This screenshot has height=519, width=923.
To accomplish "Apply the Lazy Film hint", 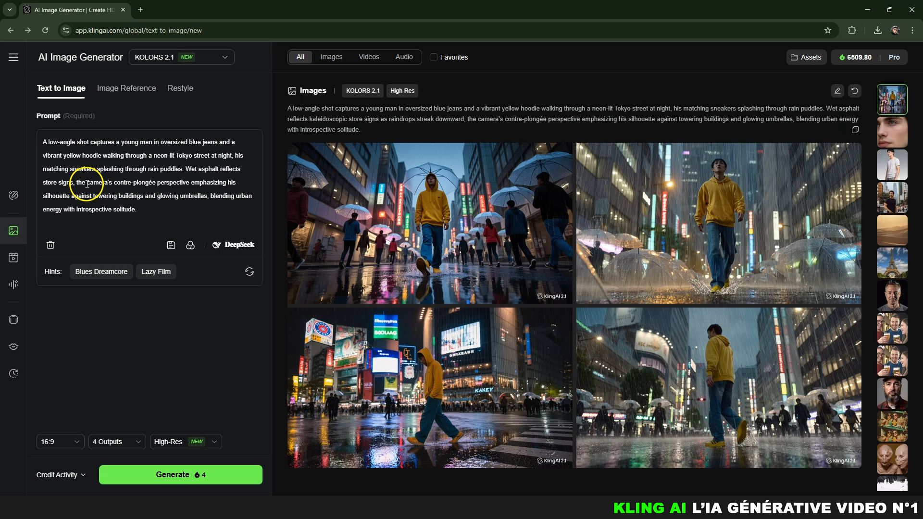I will tap(156, 272).
